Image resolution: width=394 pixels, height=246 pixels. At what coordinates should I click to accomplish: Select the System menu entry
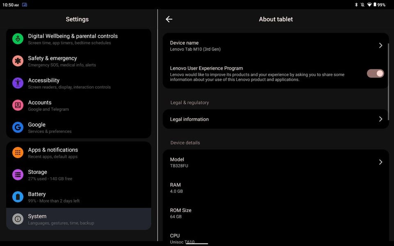tap(79, 219)
